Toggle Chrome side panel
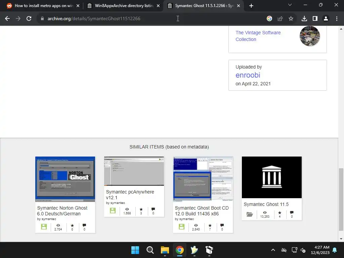Viewport: 344px width, 258px height. coord(315,19)
